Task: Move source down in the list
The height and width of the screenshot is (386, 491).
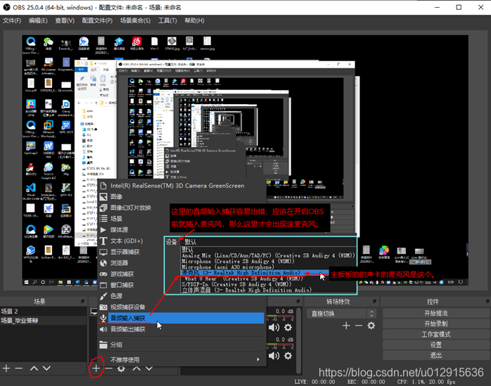Action: pyautogui.click(x=149, y=368)
